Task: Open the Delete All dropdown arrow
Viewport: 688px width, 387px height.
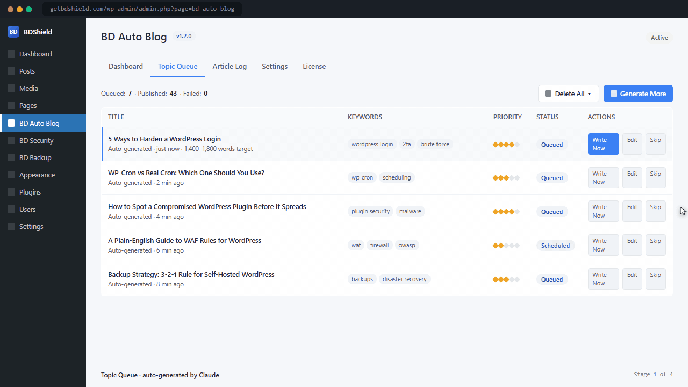Action: pos(589,94)
